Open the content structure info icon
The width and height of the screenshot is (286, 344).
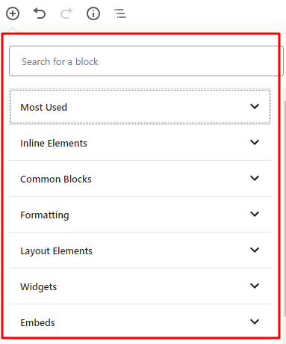pos(93,13)
